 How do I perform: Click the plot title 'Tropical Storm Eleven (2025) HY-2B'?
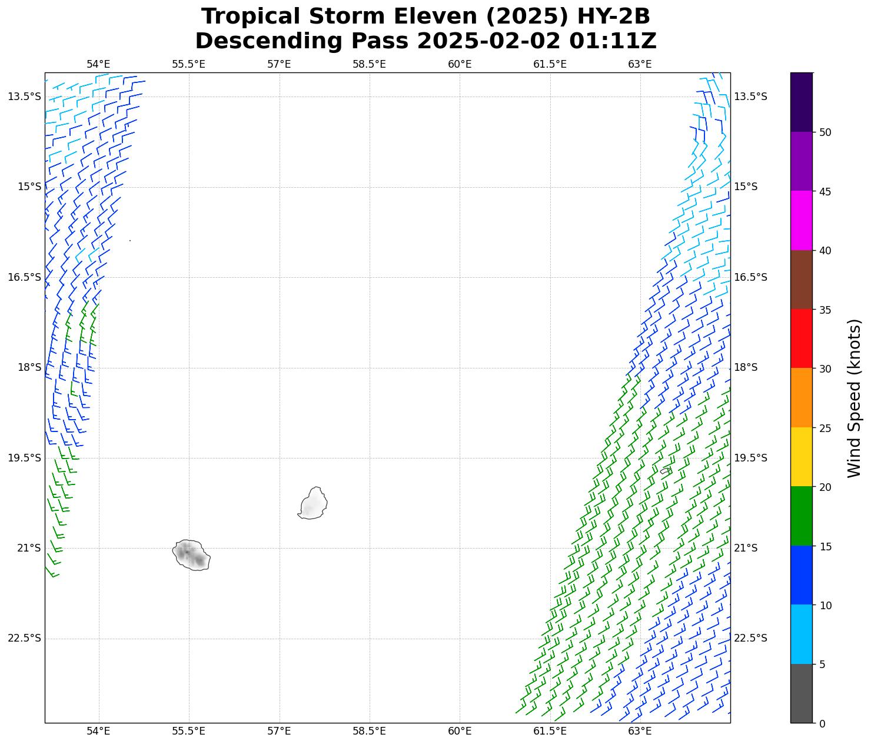425,16
